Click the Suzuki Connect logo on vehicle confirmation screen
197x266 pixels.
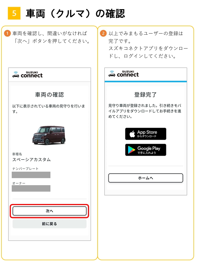[x=28, y=75]
